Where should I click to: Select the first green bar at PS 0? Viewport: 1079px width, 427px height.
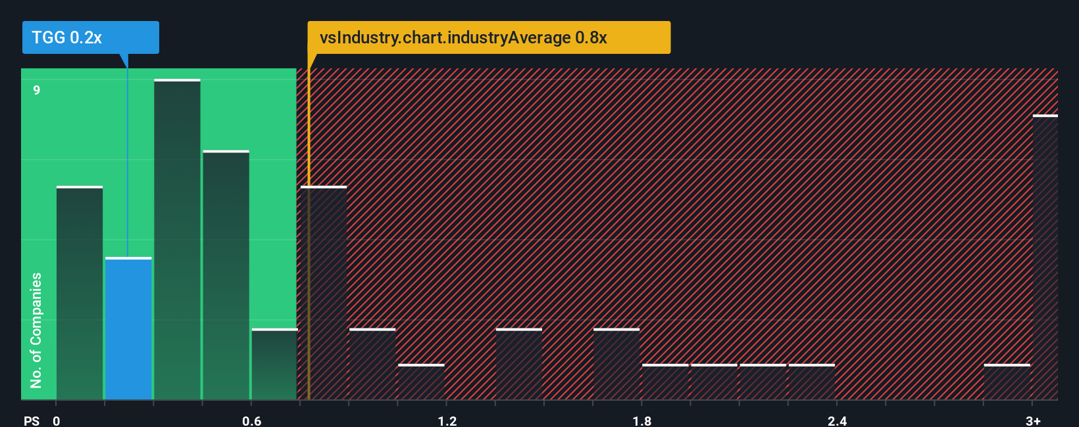(x=80, y=293)
